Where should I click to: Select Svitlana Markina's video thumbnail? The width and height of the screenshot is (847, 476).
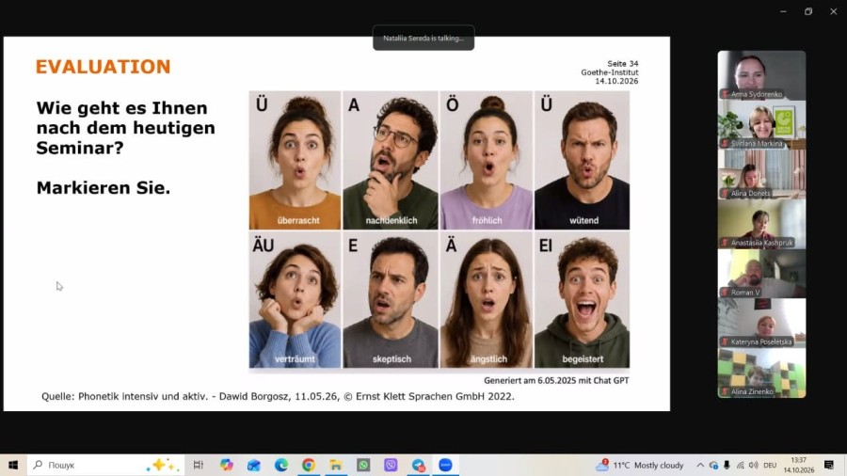point(761,125)
